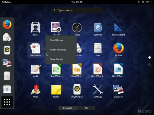Click the power icon in top bar
The width and height of the screenshot is (154, 115).
(x=147, y=2)
